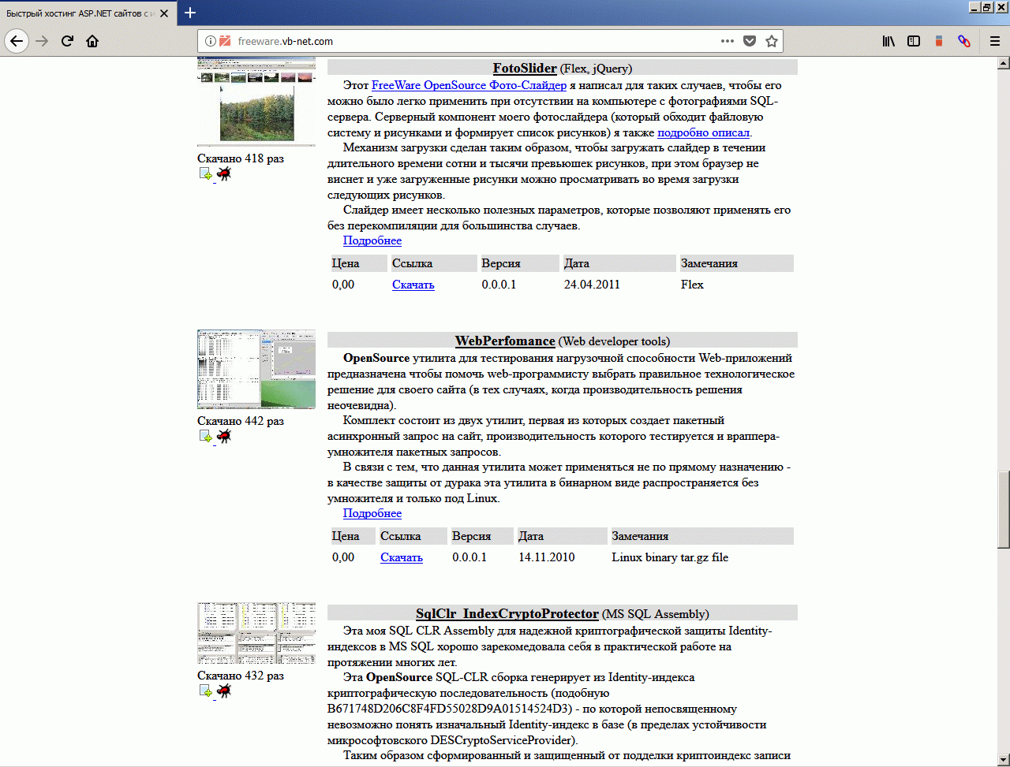Follow the FreeWare OpenSource Фото-Слайдер link
This screenshot has height=767, width=1010.
tap(469, 85)
